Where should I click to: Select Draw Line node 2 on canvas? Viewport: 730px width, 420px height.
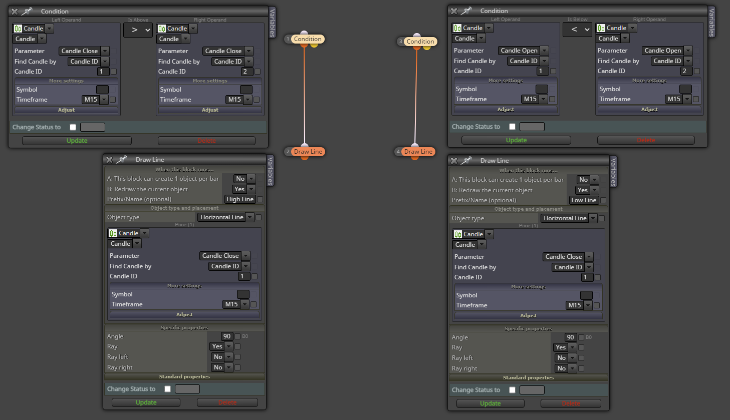(308, 152)
